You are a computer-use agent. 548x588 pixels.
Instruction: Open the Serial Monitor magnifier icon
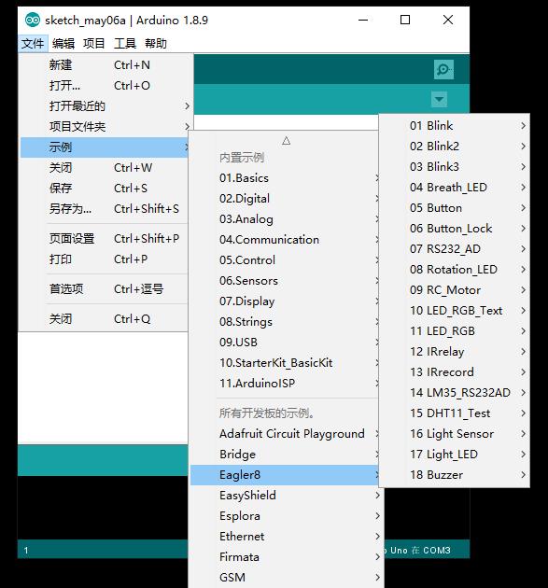point(443,69)
